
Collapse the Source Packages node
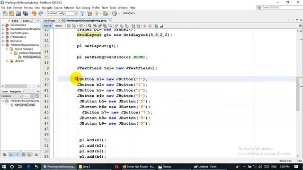click(7, 49)
